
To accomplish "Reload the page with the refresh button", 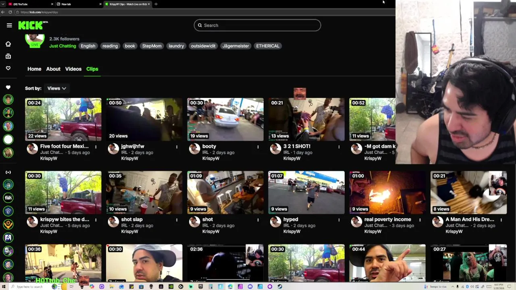I will 10,12.
